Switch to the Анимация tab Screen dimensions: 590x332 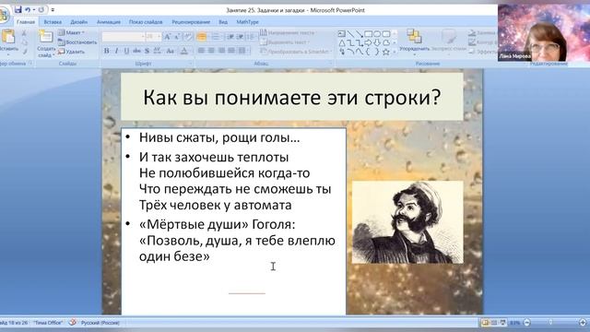pyautogui.click(x=109, y=22)
